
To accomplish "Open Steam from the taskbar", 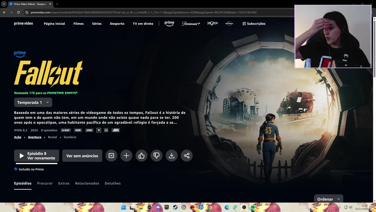I will pos(175,208).
